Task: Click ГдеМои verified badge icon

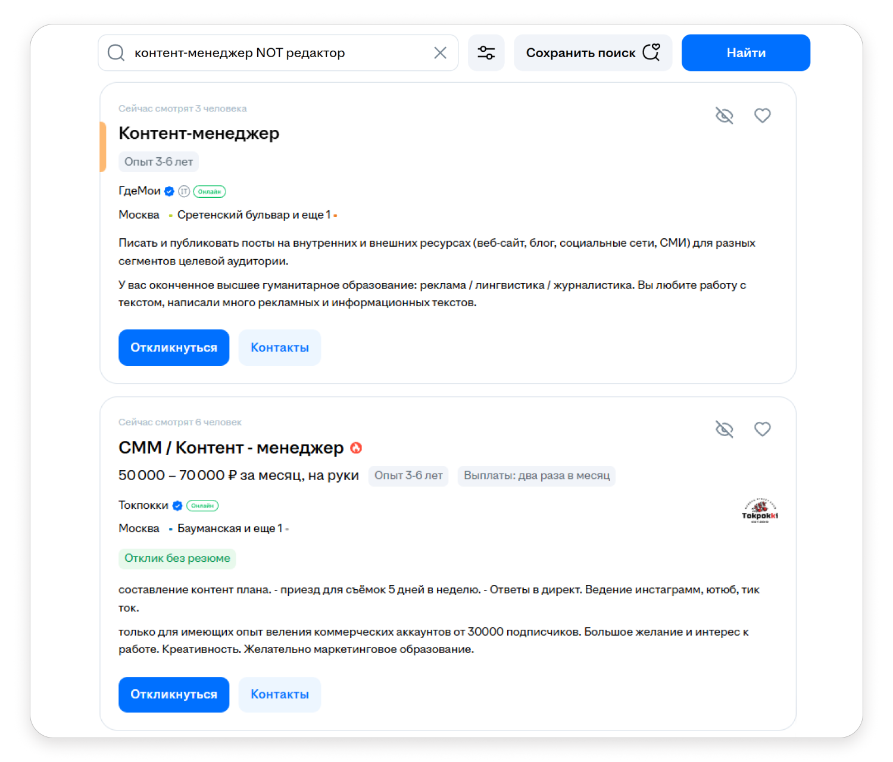Action: (169, 191)
